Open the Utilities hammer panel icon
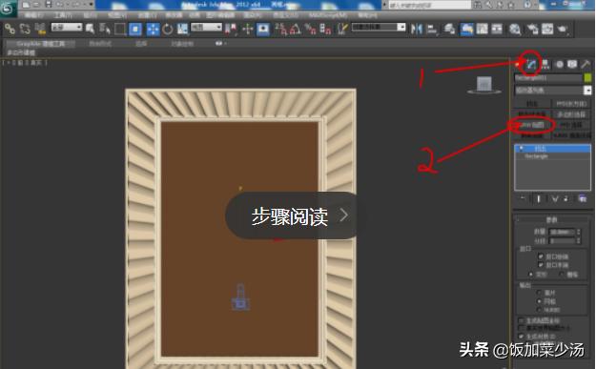This screenshot has height=369, width=596. pos(586,64)
